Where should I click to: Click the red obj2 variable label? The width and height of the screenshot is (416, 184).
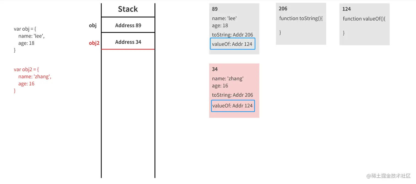click(x=94, y=43)
